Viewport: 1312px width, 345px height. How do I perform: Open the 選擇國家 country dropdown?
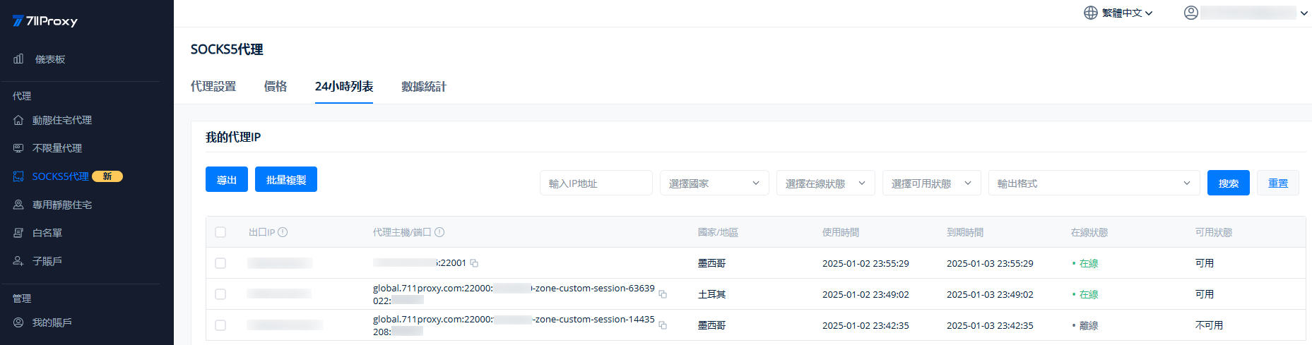point(714,183)
